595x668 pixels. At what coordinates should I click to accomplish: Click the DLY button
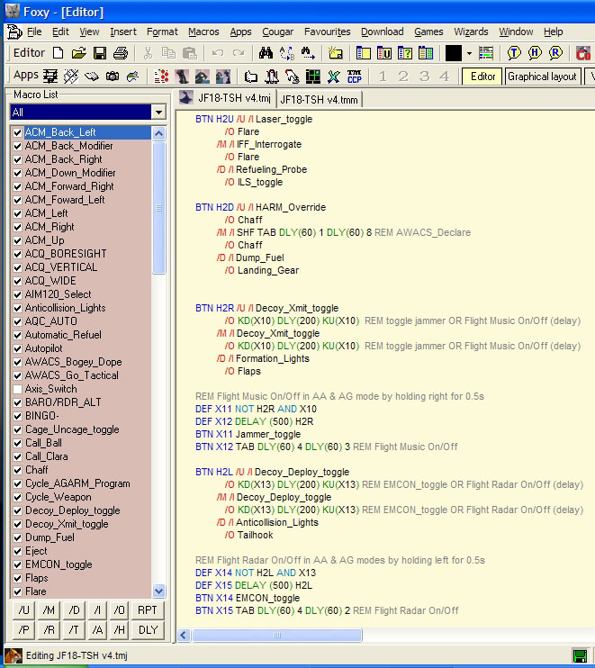148,629
